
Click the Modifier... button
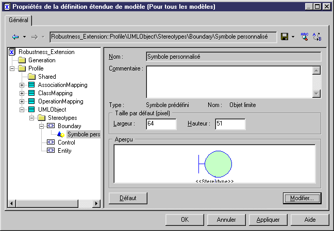302,198
